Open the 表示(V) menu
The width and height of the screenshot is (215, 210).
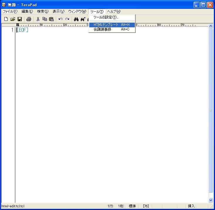tap(58, 11)
